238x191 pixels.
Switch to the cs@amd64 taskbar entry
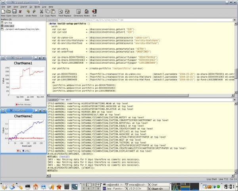[113, 185]
